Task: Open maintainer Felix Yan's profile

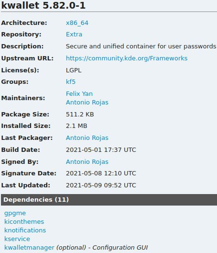Action: (x=79, y=94)
